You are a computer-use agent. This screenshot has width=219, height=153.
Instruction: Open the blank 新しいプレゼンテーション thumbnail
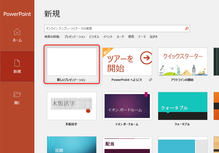[72, 62]
